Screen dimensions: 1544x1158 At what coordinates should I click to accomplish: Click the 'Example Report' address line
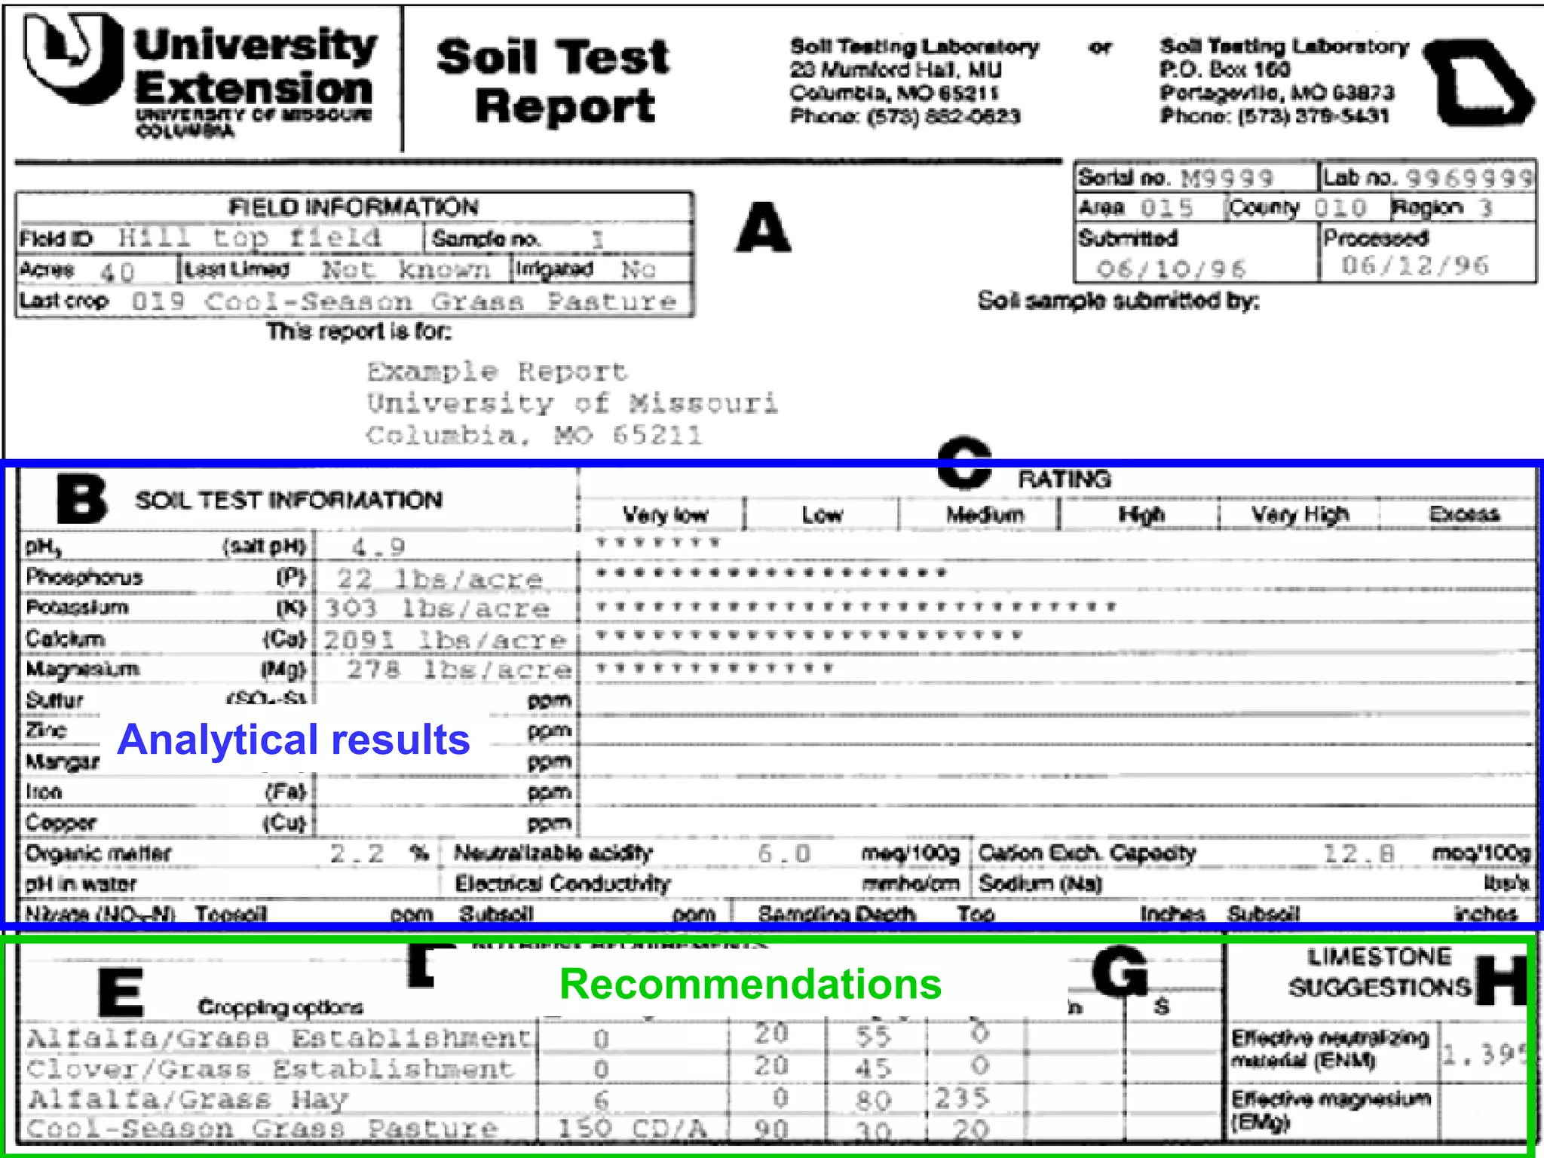click(x=497, y=371)
